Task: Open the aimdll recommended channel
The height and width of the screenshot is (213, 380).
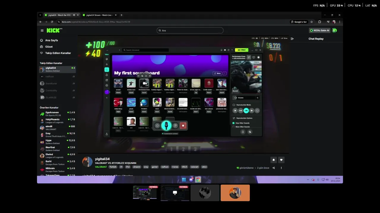Action: point(57,128)
